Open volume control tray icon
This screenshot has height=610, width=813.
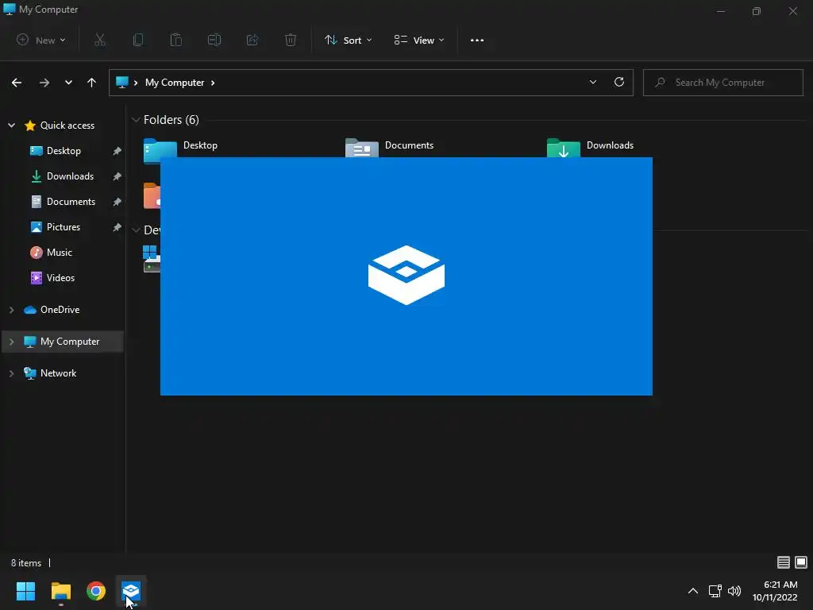(734, 591)
